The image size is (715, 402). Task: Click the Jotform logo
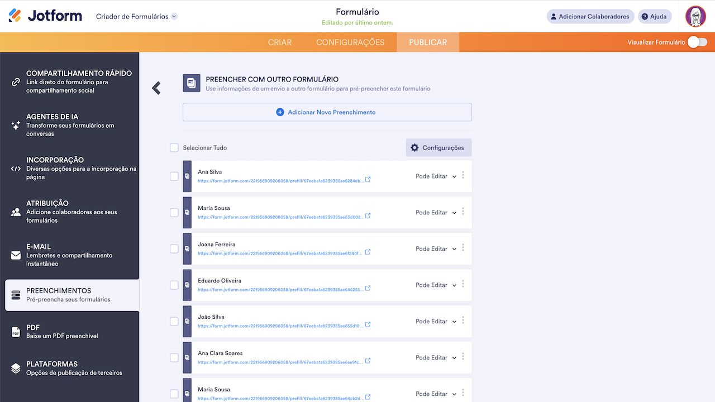coord(45,16)
